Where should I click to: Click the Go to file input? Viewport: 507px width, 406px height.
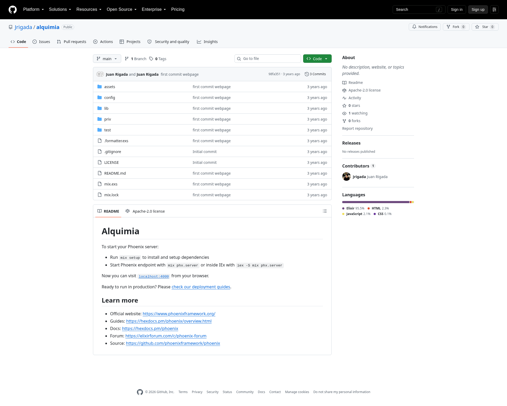(268, 59)
